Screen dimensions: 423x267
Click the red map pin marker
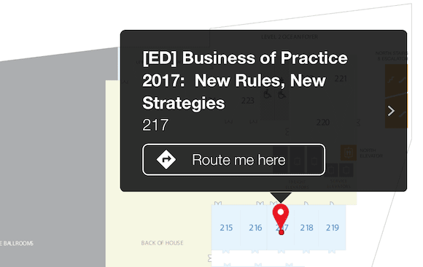click(x=281, y=219)
